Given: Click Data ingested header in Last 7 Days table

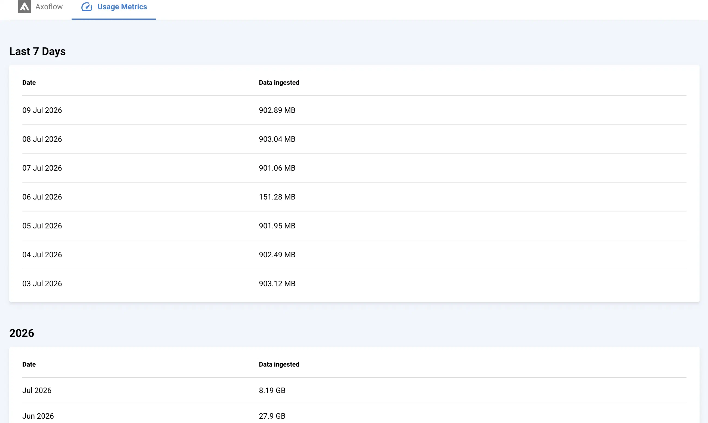Looking at the screenshot, I should (279, 83).
